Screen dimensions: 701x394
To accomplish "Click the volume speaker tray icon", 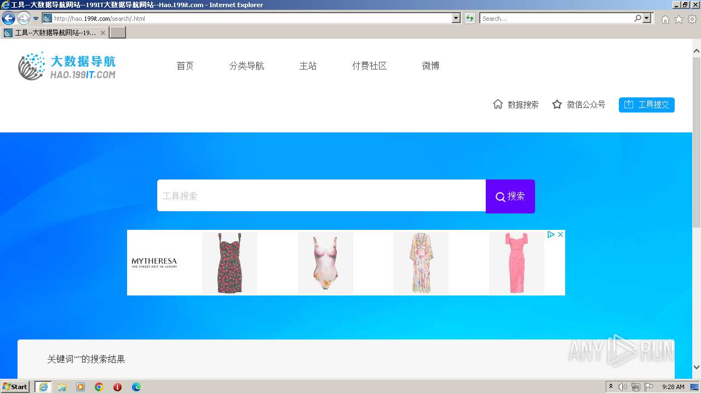I will (623, 387).
